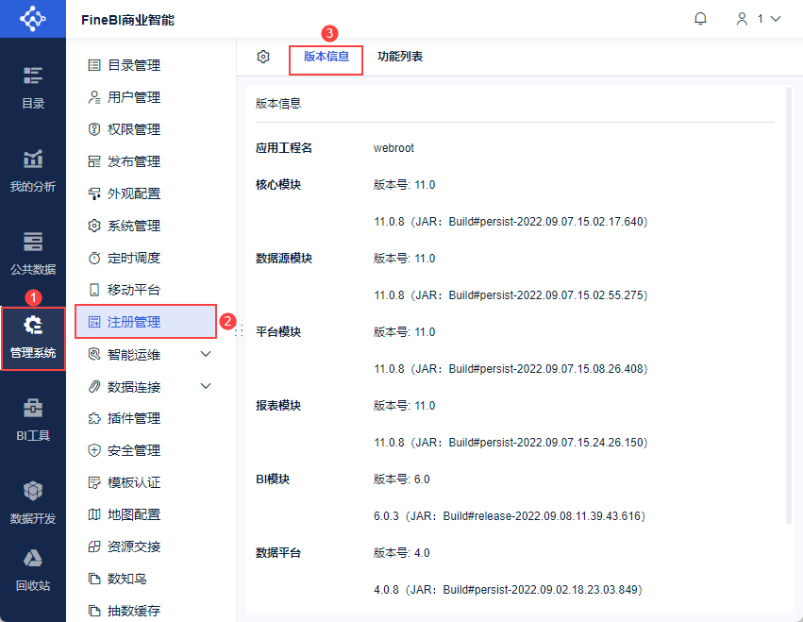Click the webroot project name value

[x=393, y=148]
